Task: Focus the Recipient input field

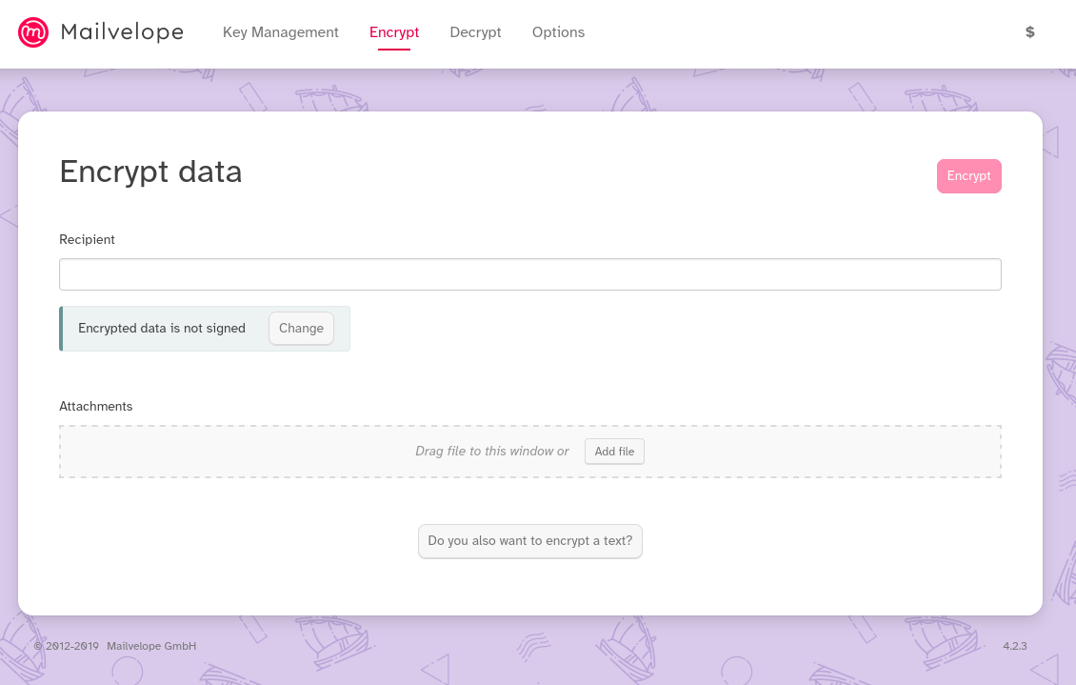Action: click(529, 274)
